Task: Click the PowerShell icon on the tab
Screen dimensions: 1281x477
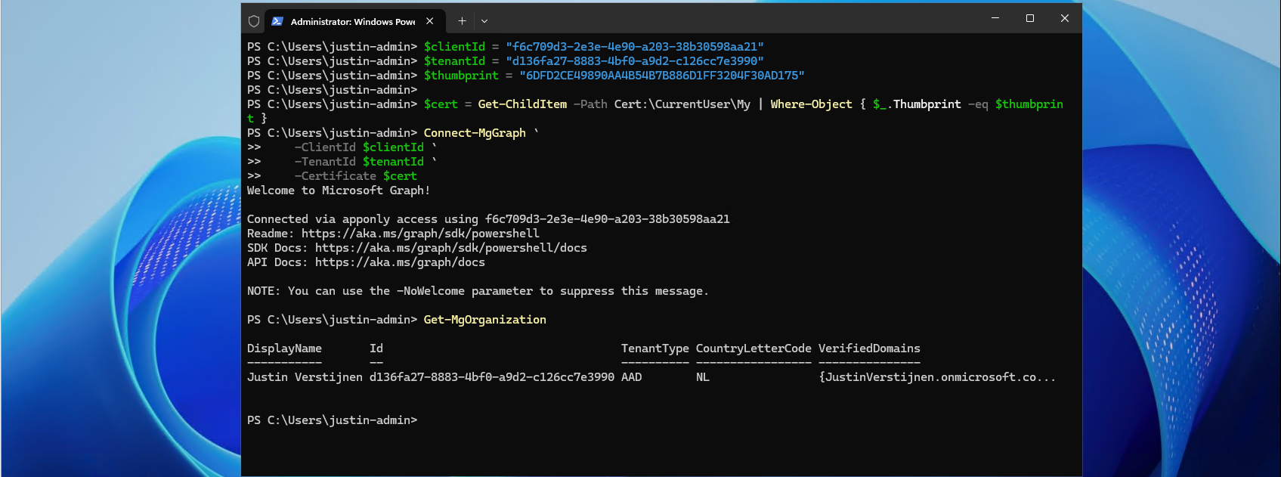Action: coord(277,21)
